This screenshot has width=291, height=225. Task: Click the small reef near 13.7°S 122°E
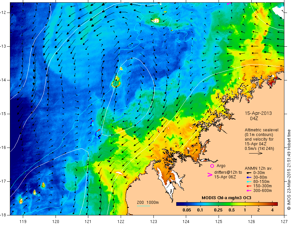coord(121,69)
